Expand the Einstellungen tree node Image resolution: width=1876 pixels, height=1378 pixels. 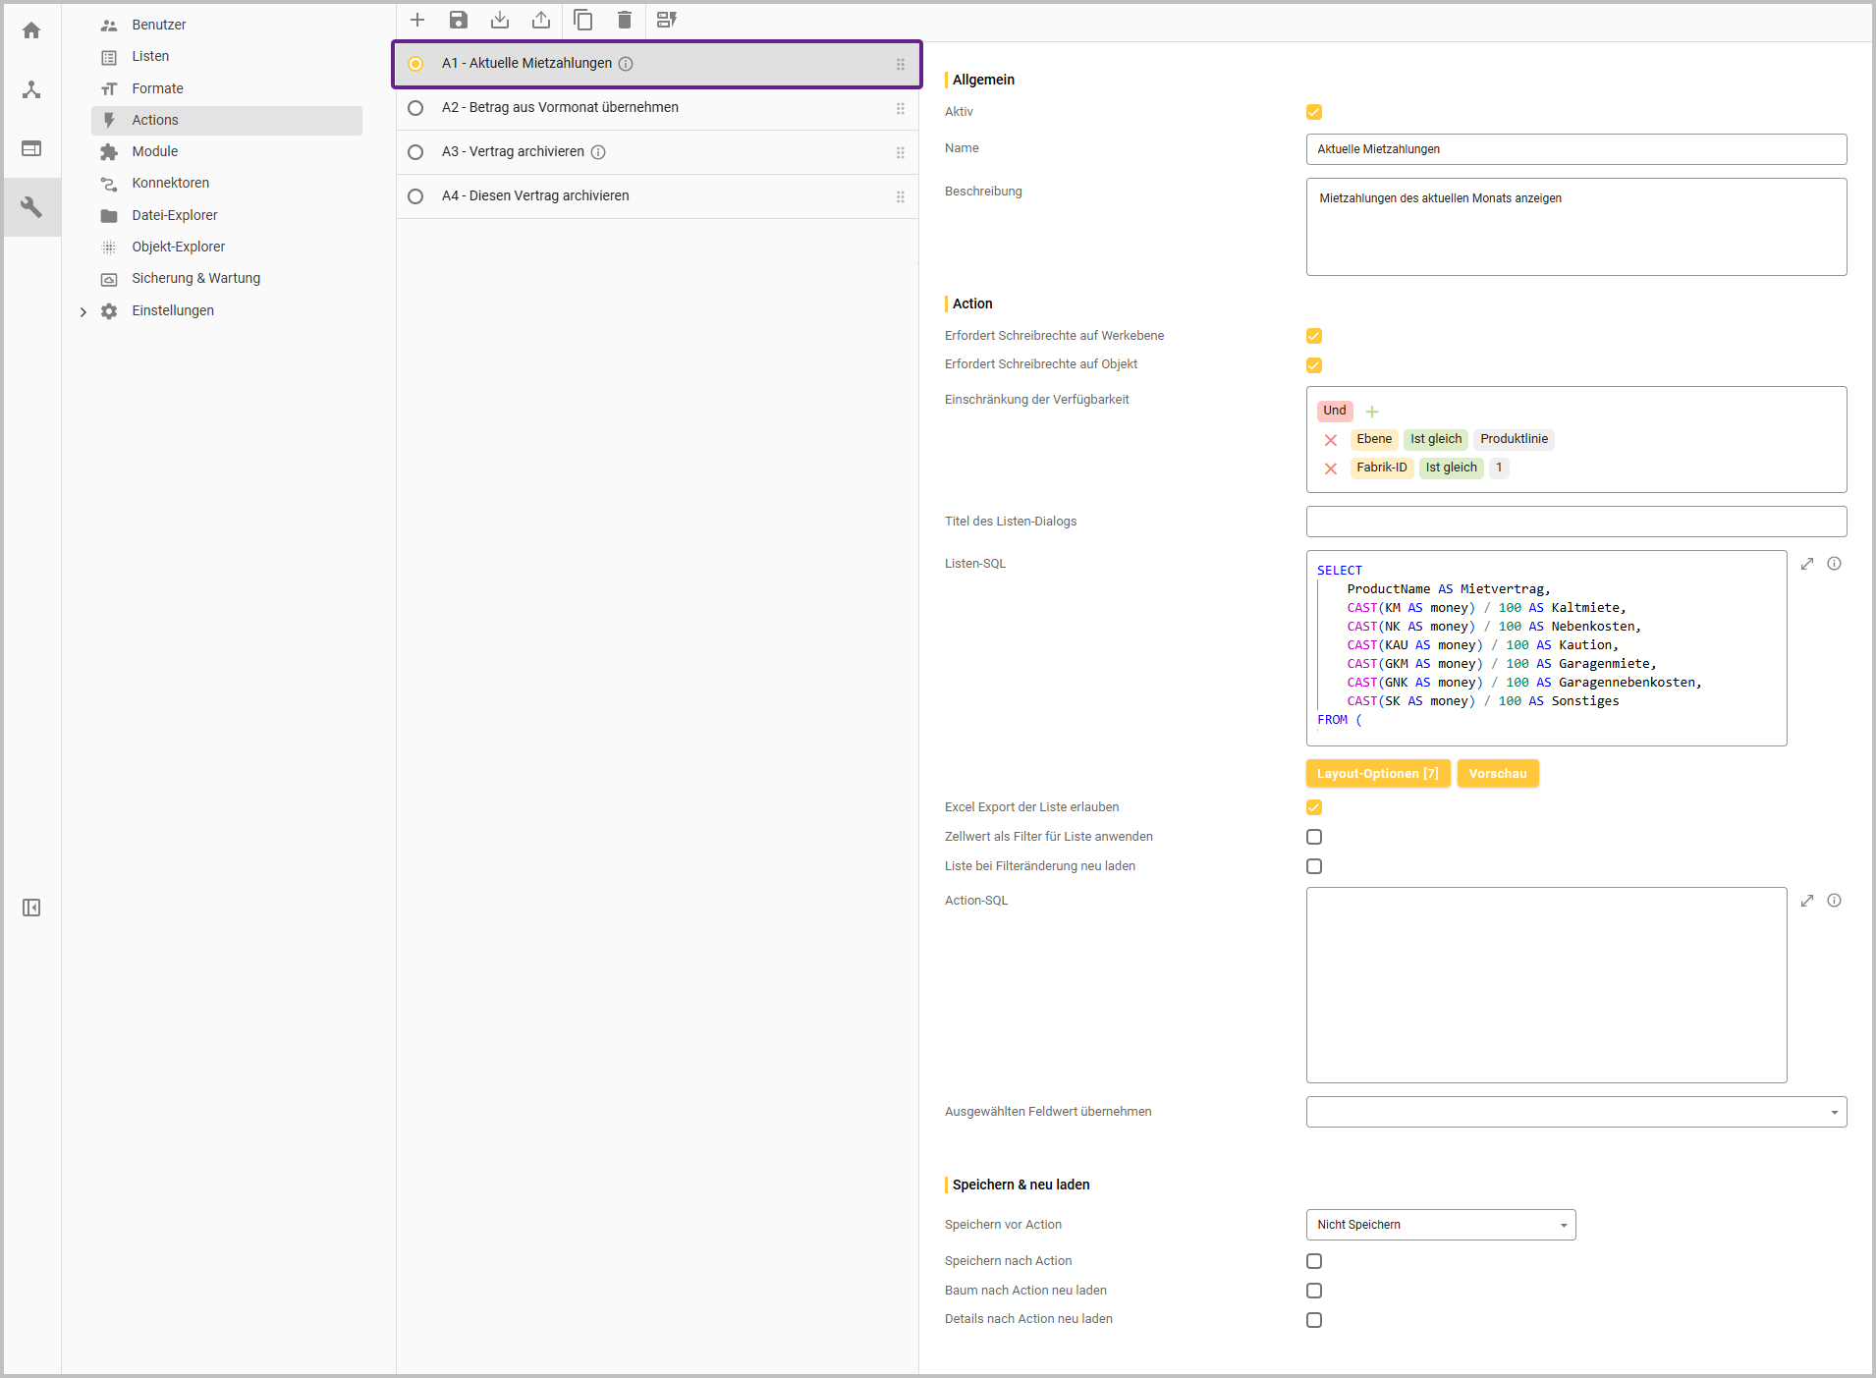pyautogui.click(x=83, y=311)
